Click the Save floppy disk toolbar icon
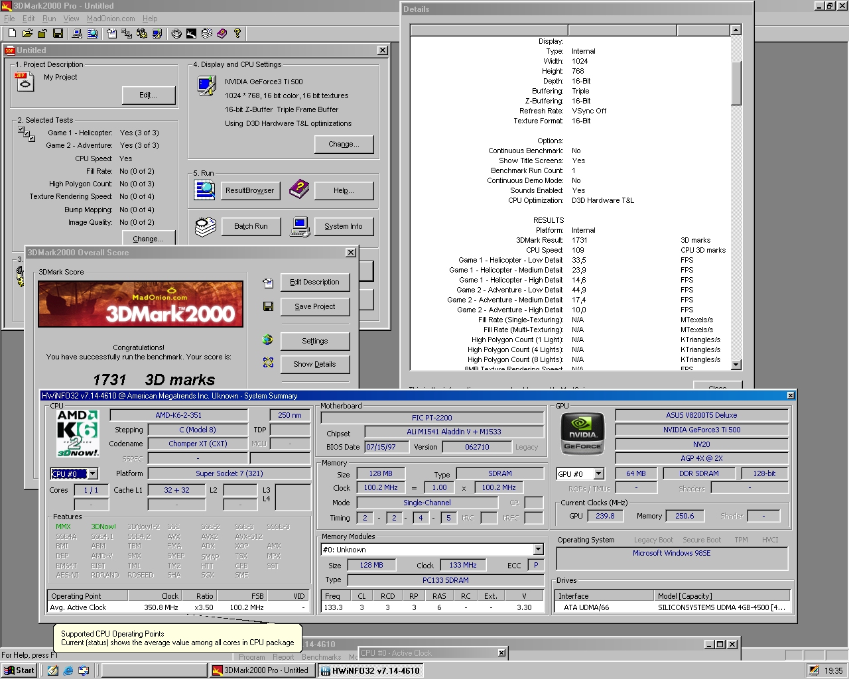Viewport: 849px width, 679px height. [x=58, y=33]
